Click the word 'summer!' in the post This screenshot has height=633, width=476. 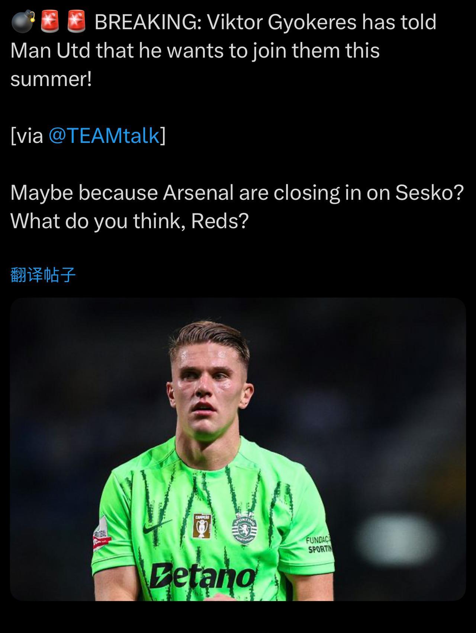click(x=51, y=79)
